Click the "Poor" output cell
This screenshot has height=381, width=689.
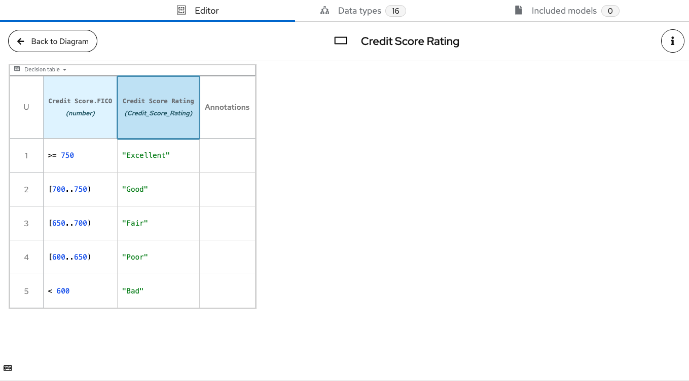click(x=158, y=257)
